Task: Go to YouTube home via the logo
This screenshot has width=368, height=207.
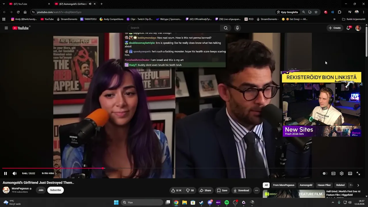Action: (x=20, y=28)
